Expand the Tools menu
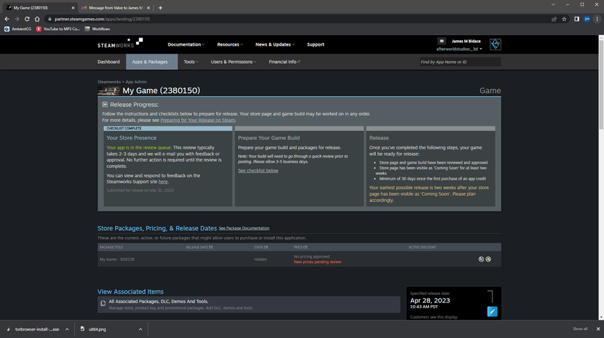 [191, 62]
